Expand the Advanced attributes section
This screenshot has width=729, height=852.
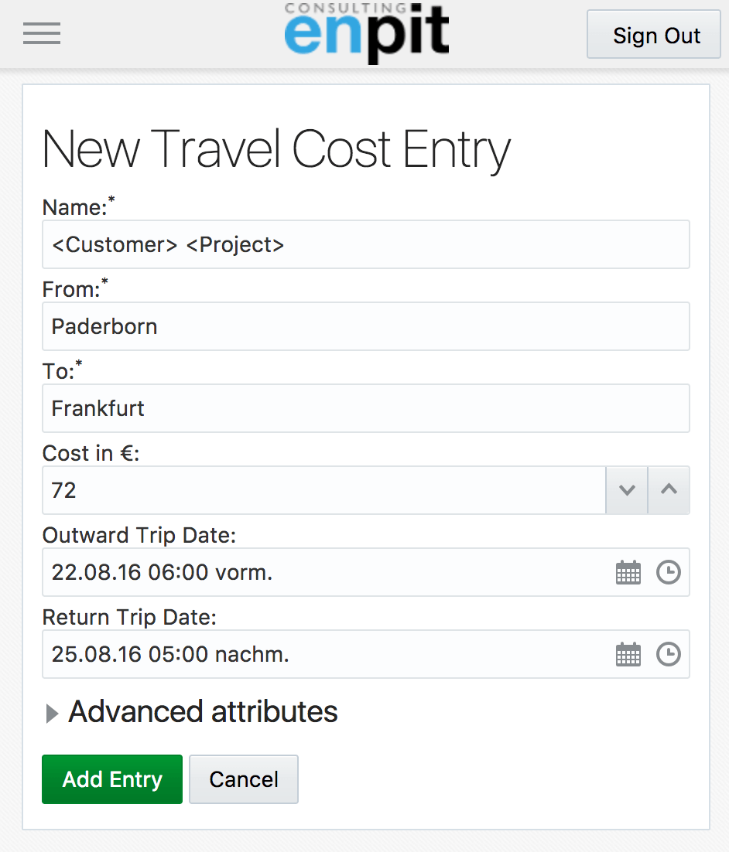[x=203, y=711]
